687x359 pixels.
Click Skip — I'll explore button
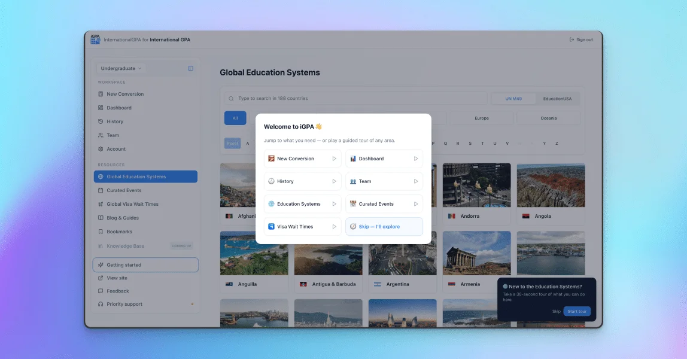coord(384,227)
